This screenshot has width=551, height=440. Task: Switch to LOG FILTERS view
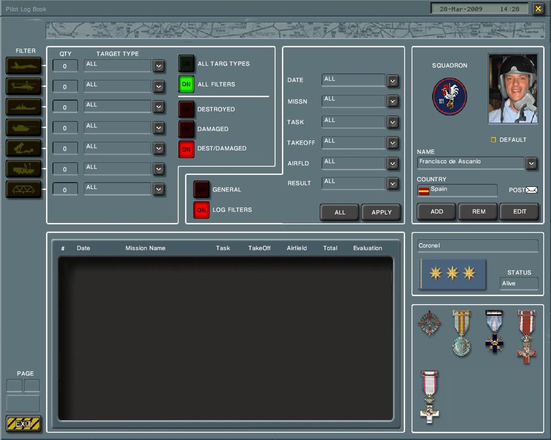click(201, 210)
